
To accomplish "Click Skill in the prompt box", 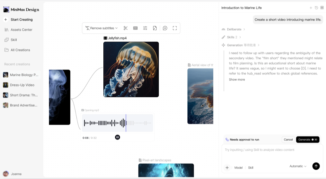I will point(251,168).
